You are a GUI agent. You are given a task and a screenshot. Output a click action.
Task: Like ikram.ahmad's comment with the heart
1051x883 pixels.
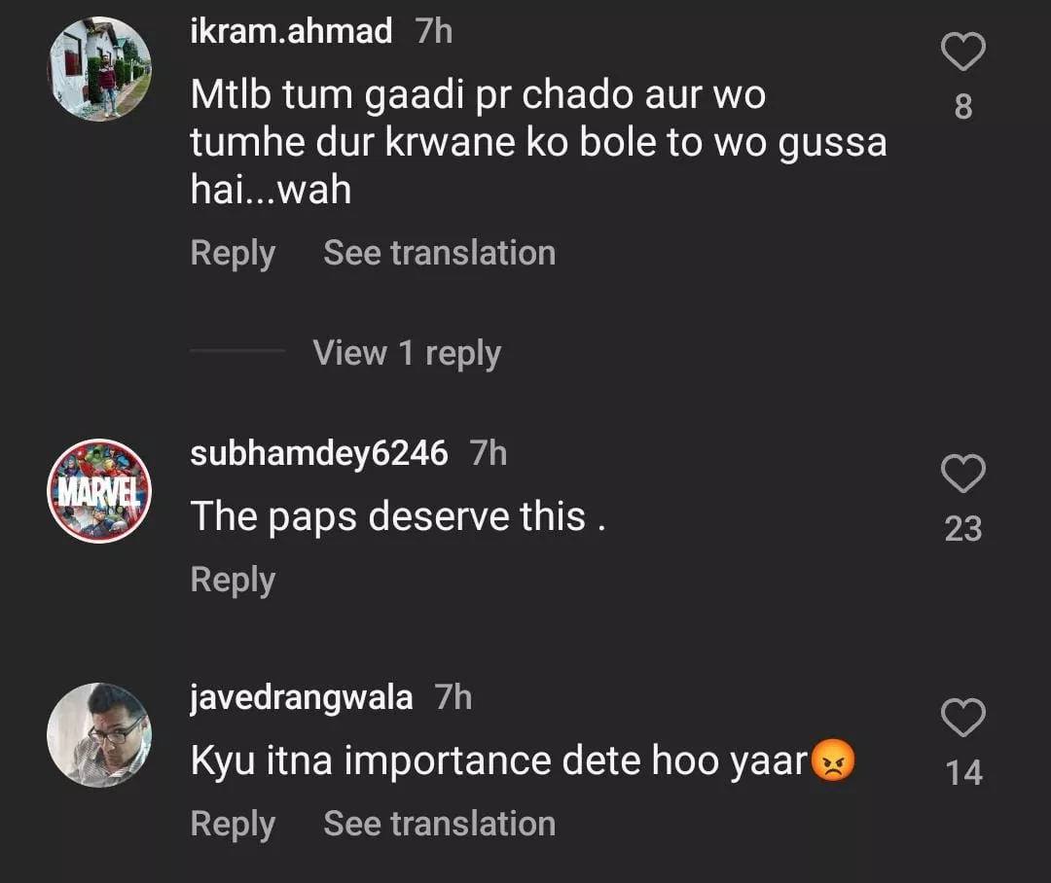[963, 52]
